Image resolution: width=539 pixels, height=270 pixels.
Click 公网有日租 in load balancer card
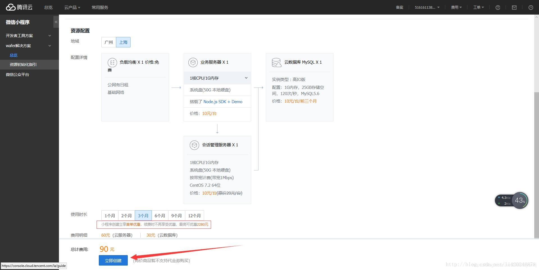pyautogui.click(x=118, y=85)
